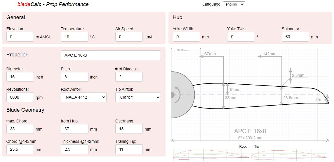Viewport: 334px width, 162px height.
Task: Click the max. Chord input field
Action: [x=20, y=129]
